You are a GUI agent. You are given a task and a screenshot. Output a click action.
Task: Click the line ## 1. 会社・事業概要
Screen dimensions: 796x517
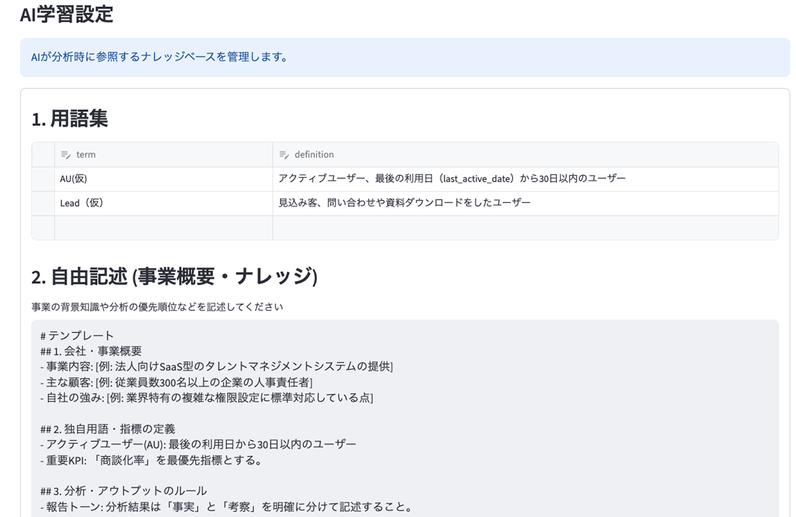pos(91,351)
